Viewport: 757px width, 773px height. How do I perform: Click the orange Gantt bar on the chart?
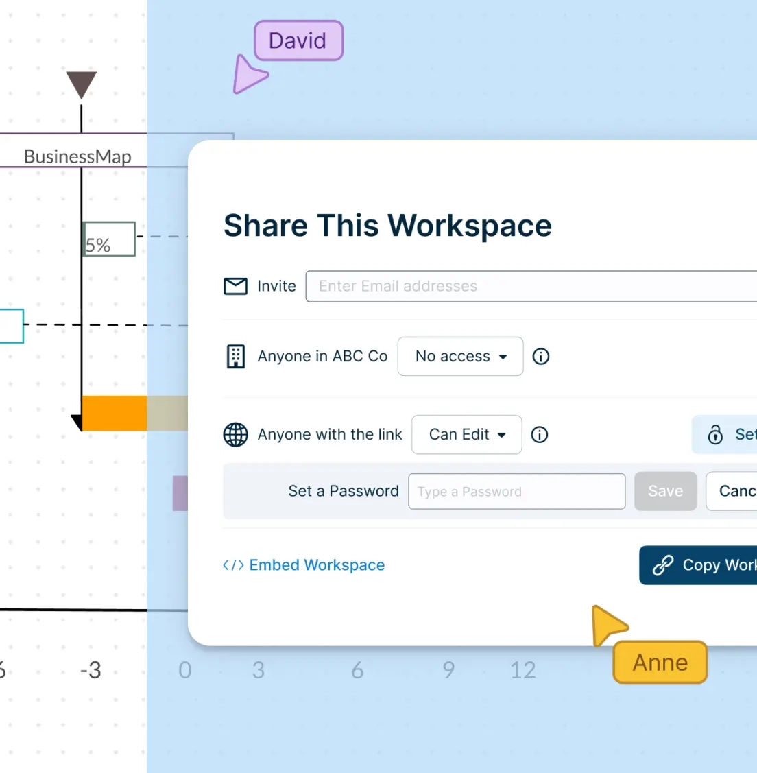[x=113, y=414]
